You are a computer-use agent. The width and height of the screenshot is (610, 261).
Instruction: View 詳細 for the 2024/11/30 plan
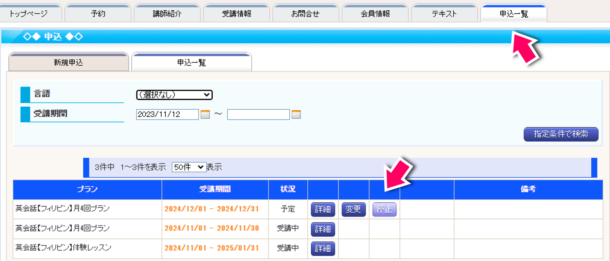pyautogui.click(x=323, y=229)
